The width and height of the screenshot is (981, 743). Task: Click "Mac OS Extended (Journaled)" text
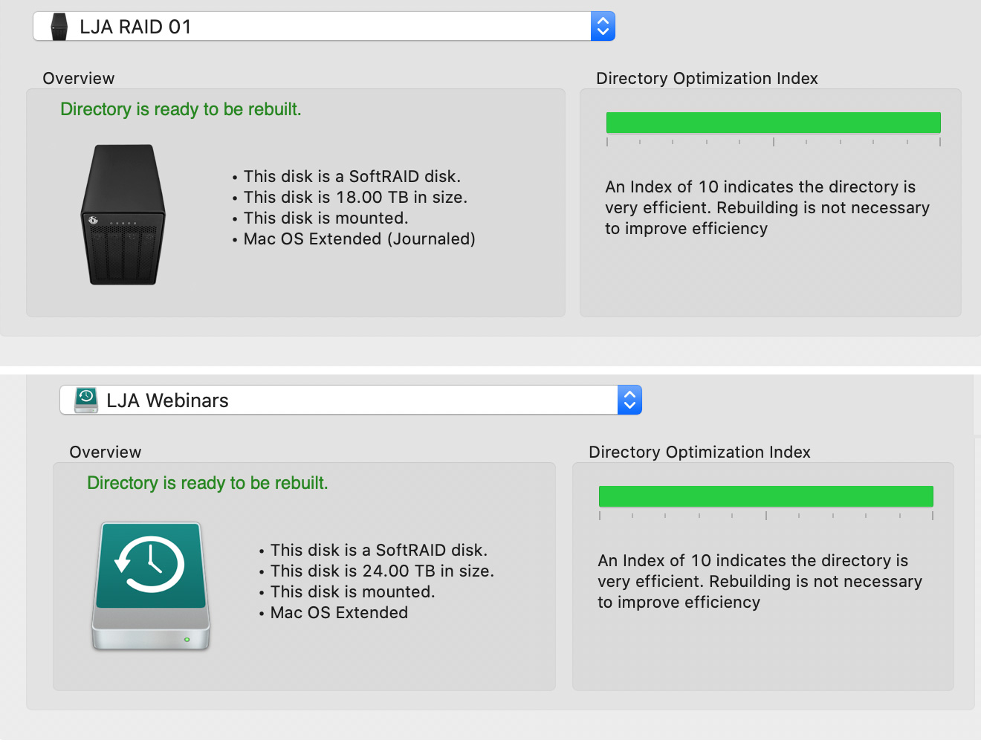360,239
